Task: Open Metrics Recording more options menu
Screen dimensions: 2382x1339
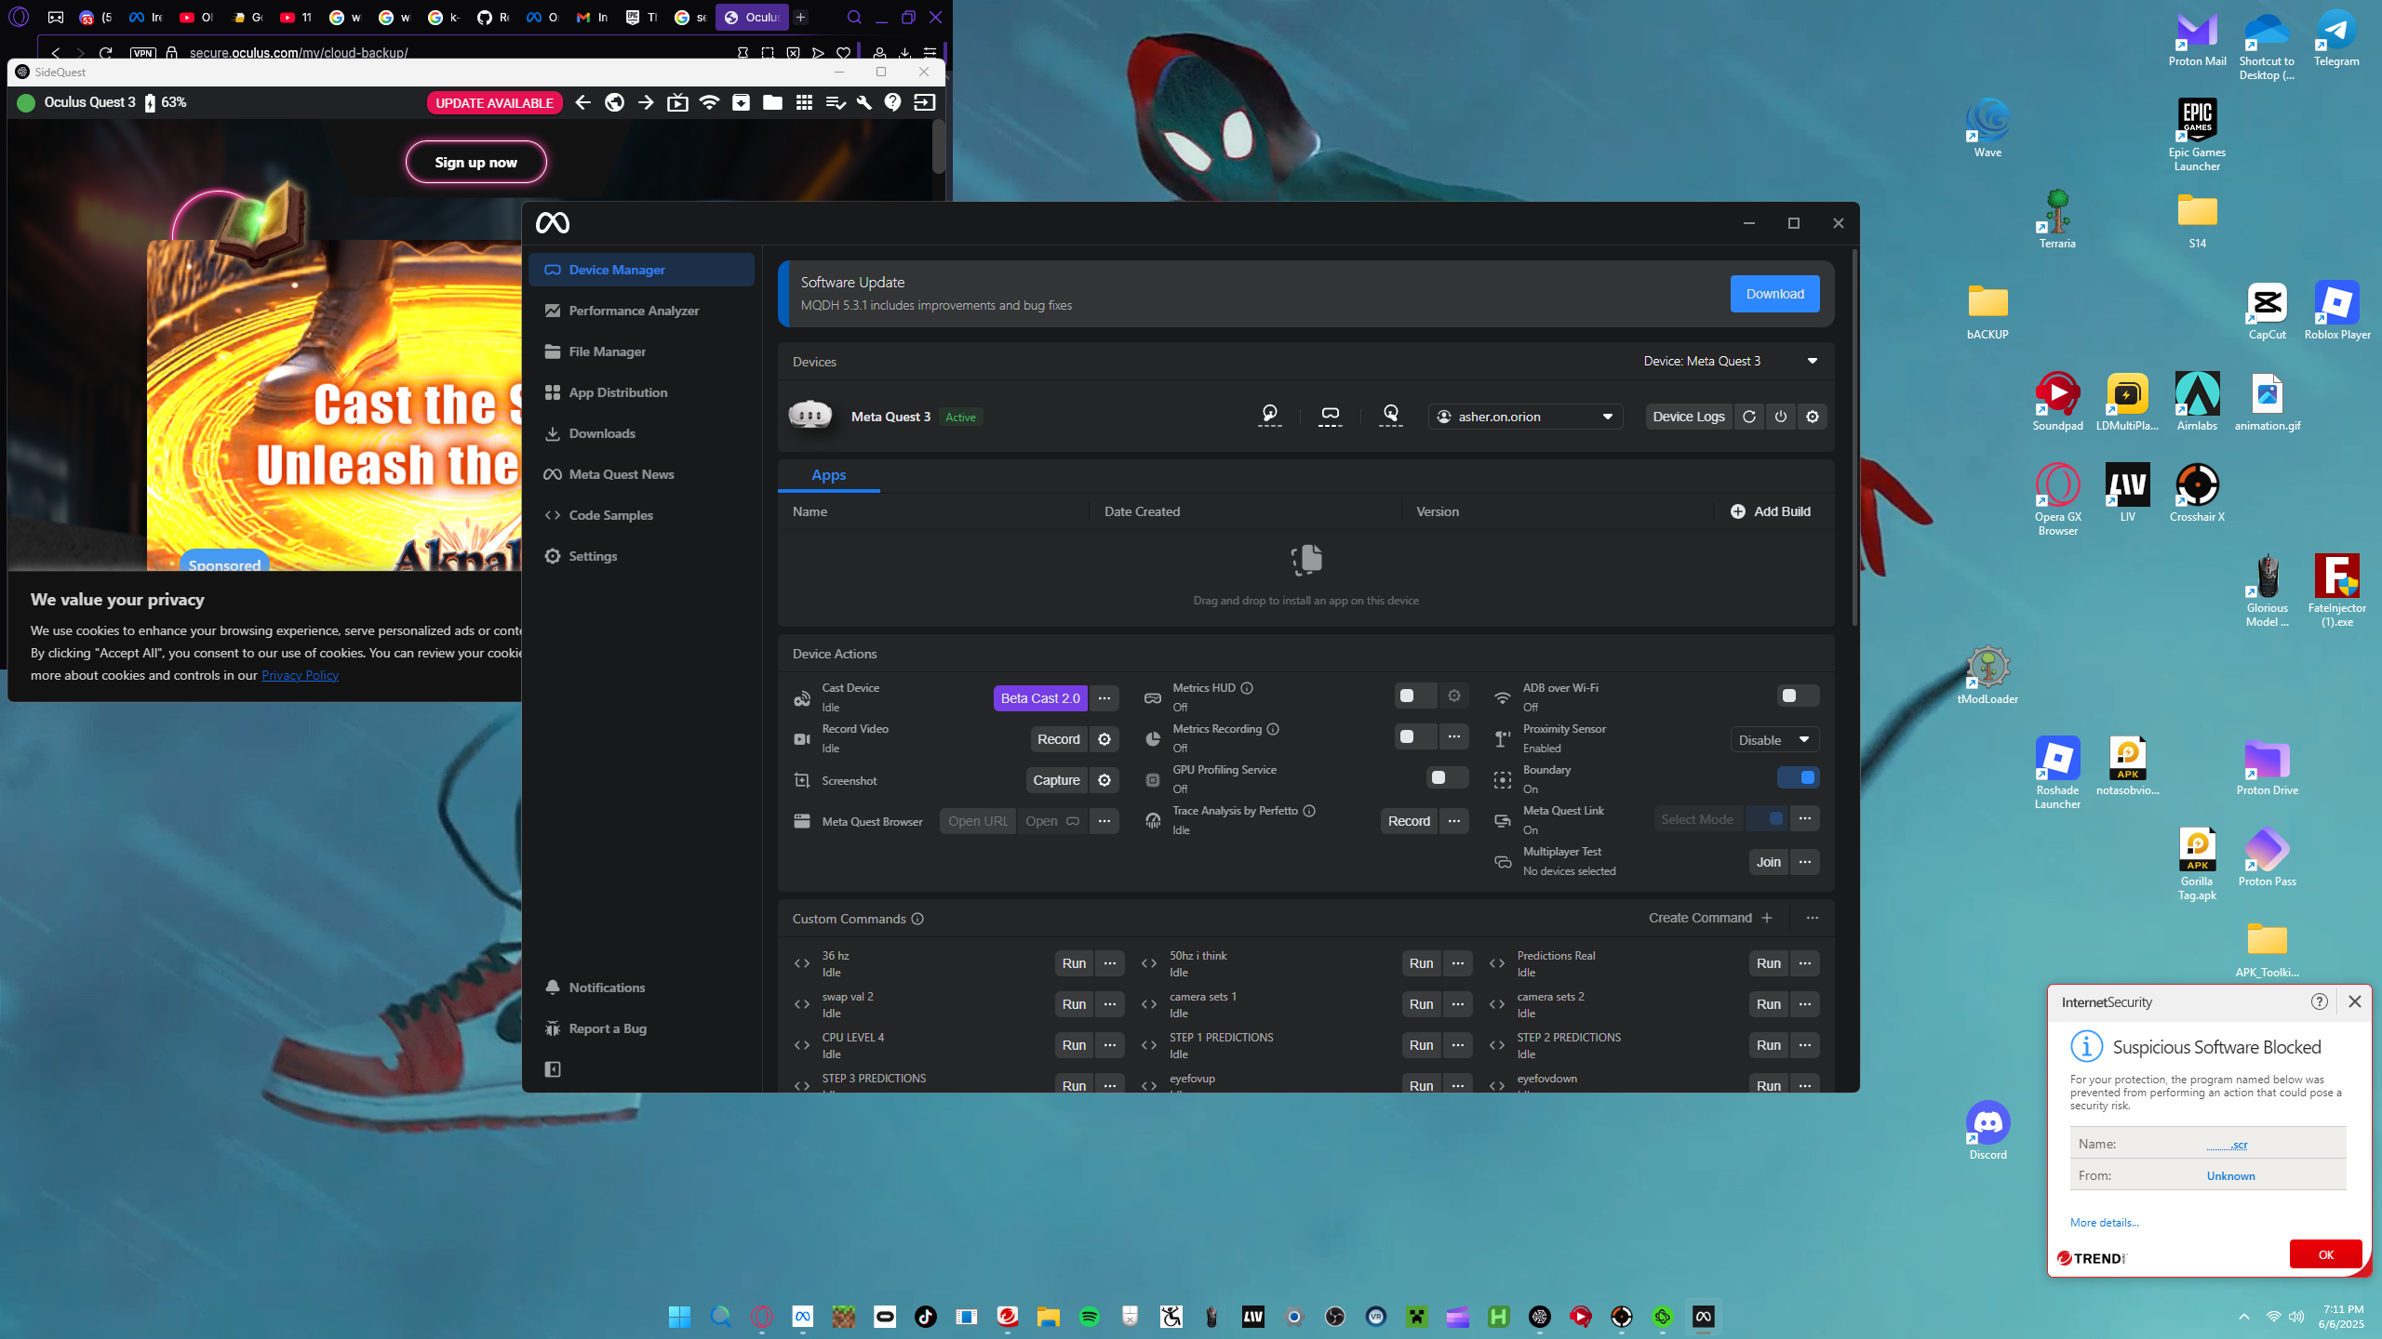Action: (1454, 736)
